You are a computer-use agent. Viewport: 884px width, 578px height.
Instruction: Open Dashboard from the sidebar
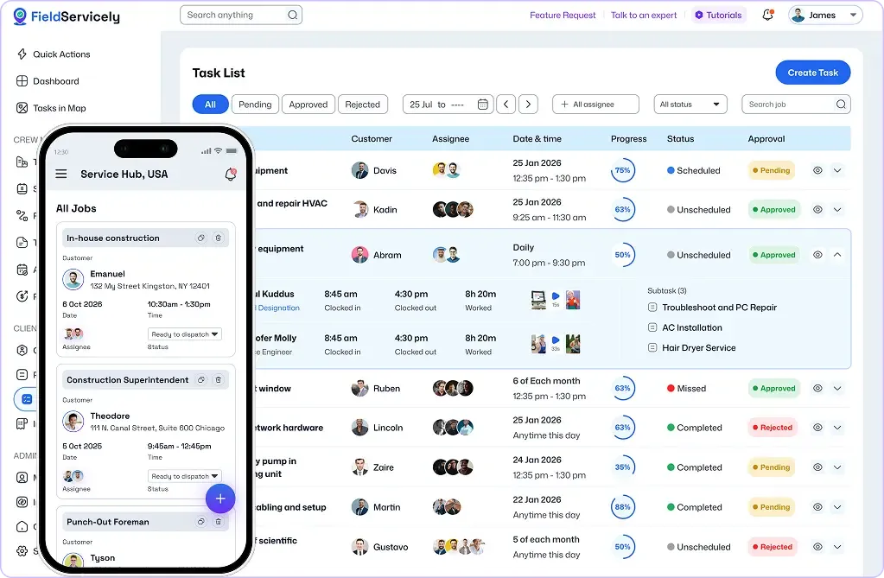coord(54,79)
